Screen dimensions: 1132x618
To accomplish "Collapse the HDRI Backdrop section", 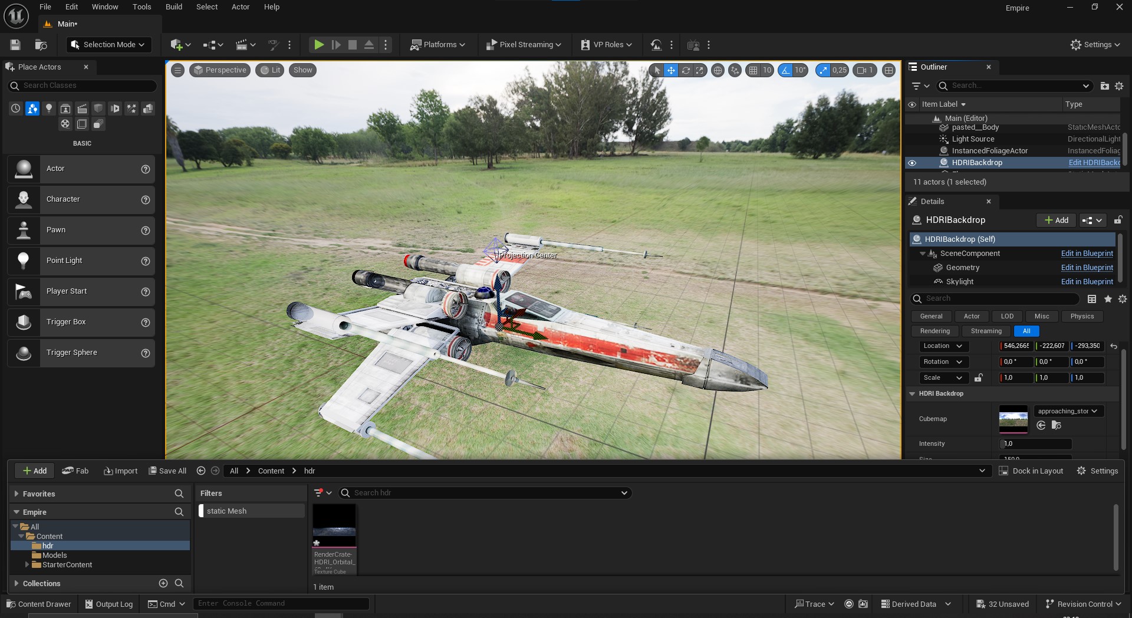I will [x=912, y=394].
